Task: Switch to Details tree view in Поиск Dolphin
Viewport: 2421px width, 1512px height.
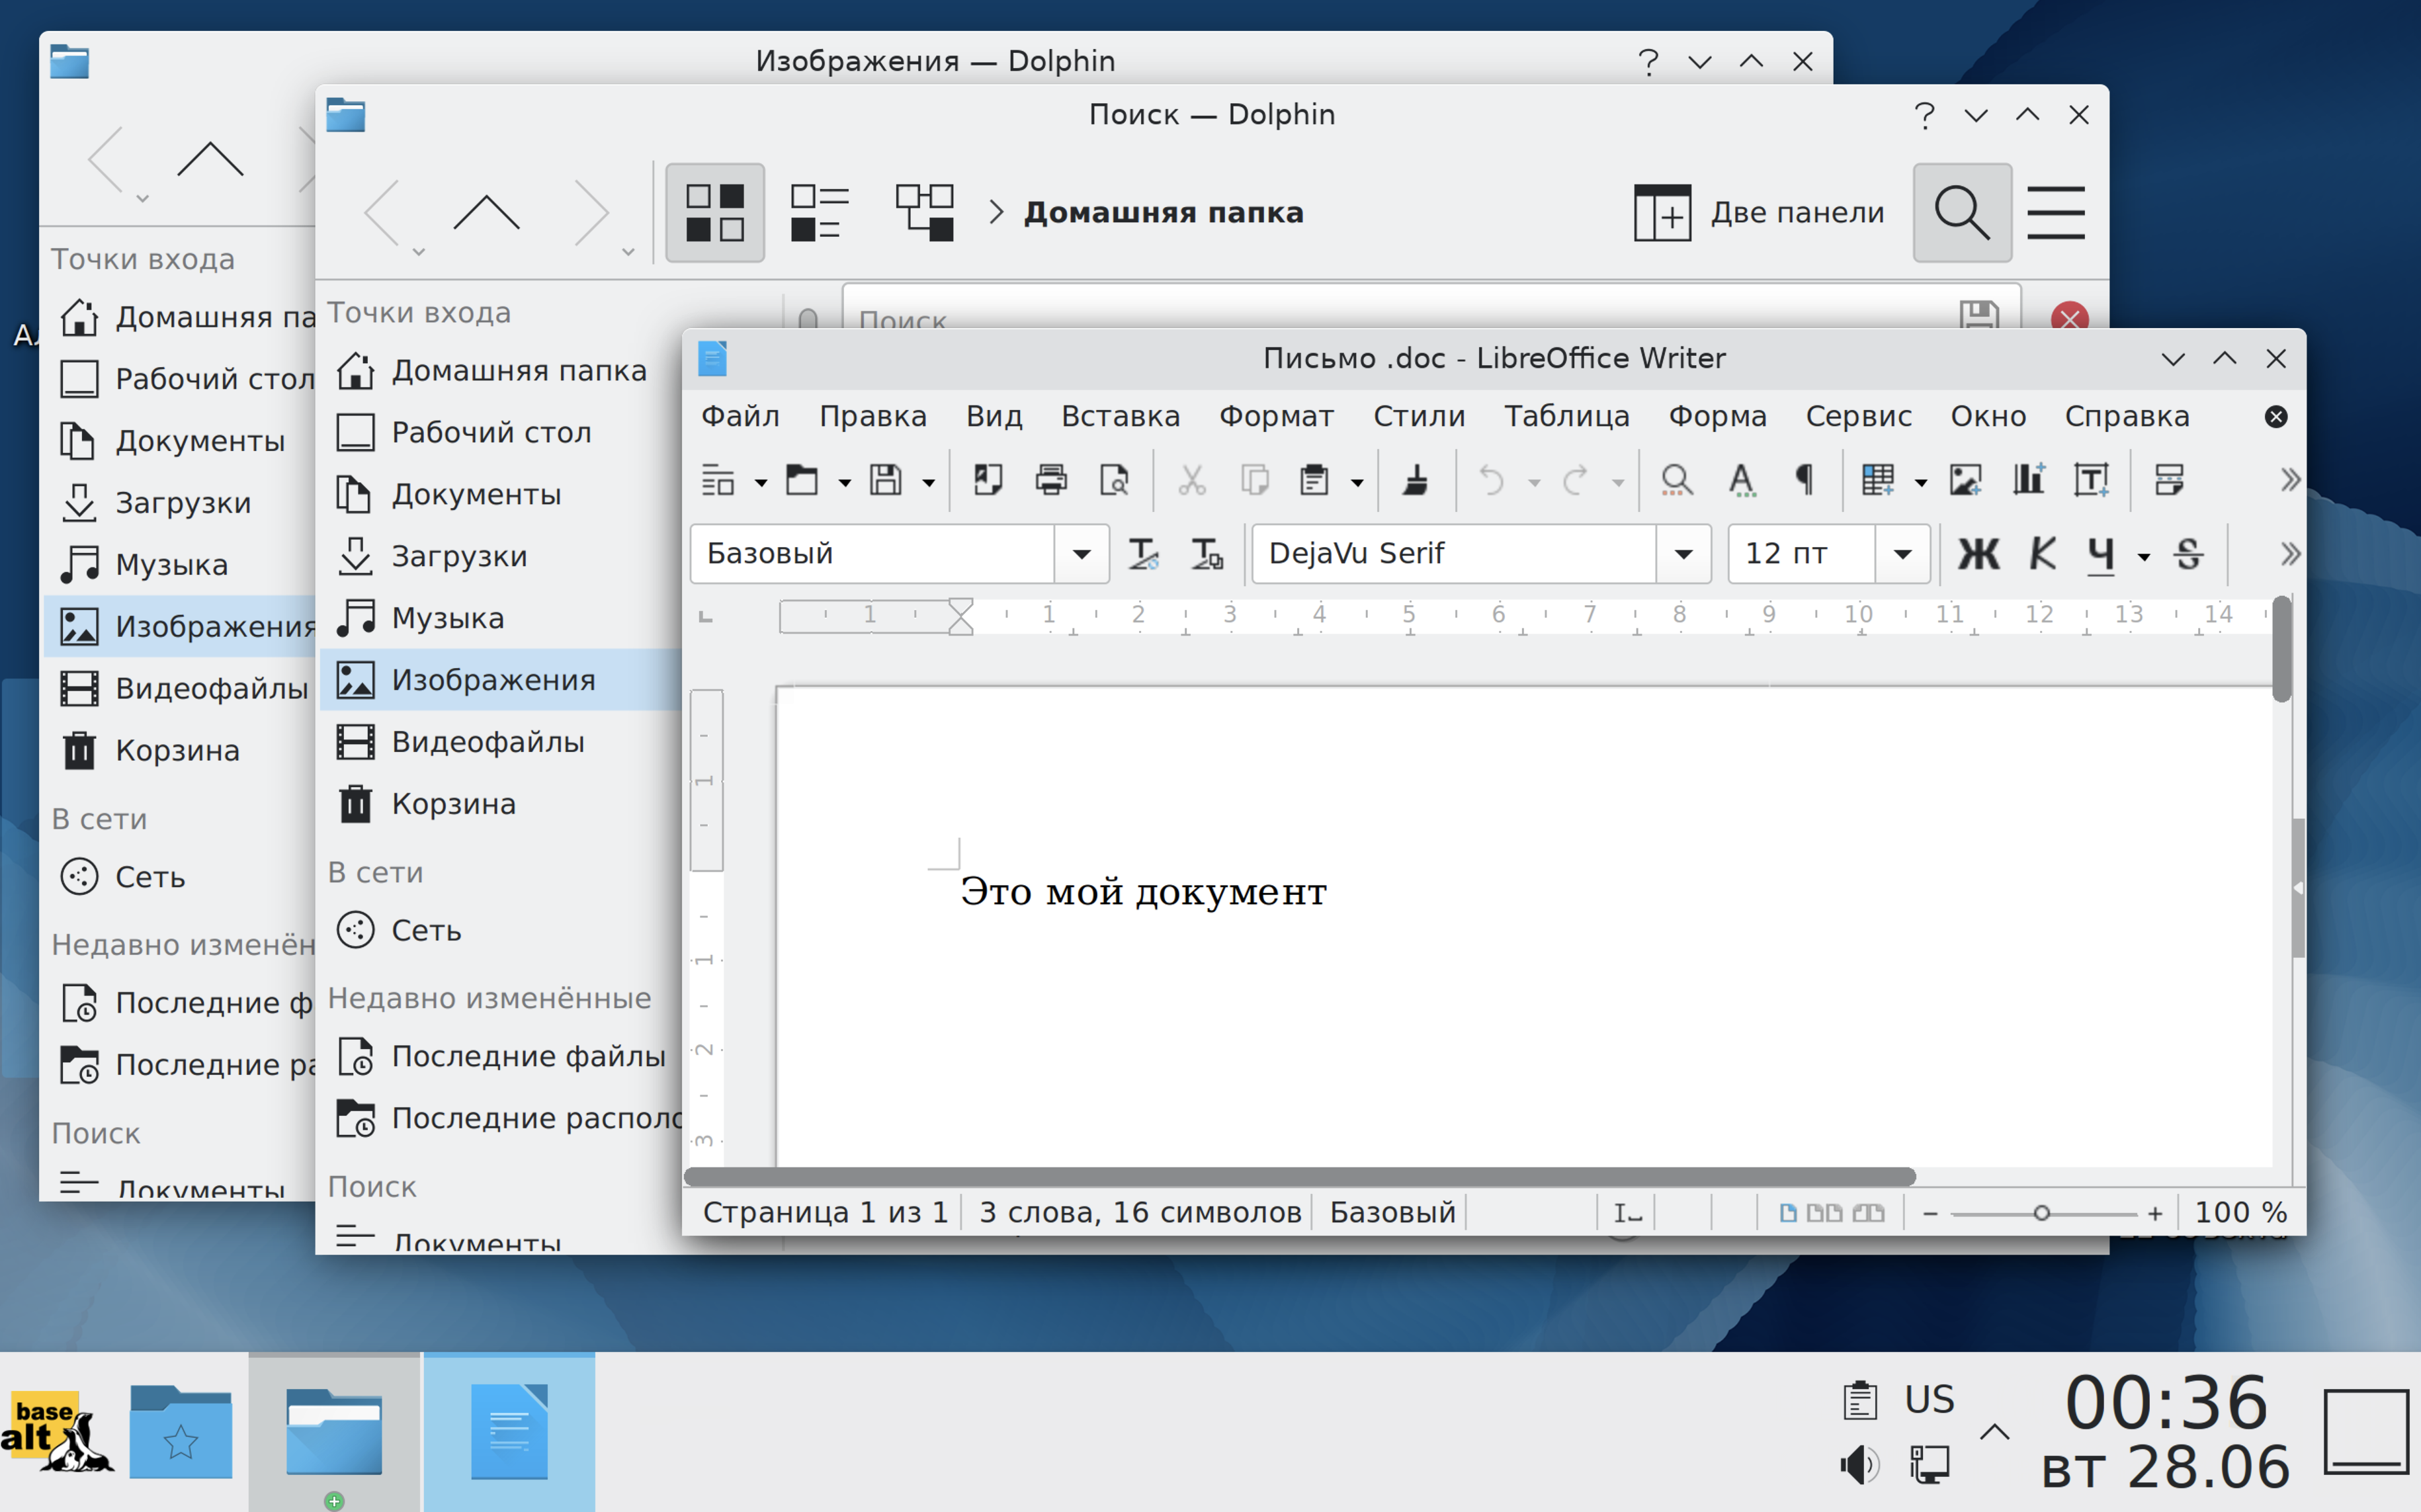Action: tap(925, 213)
